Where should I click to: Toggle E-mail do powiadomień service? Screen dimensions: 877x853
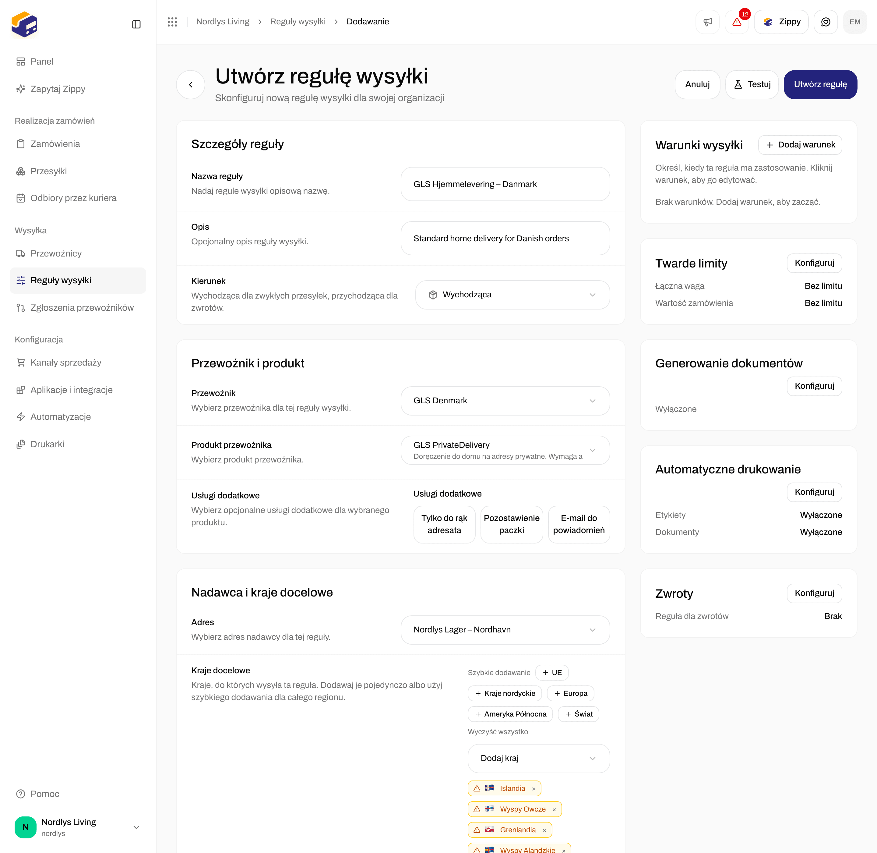coord(579,524)
